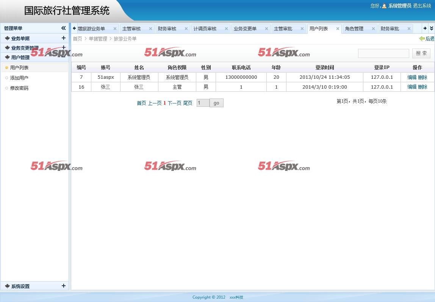Expand the 业务单据 menu section
435x302 pixels.
pos(63,38)
